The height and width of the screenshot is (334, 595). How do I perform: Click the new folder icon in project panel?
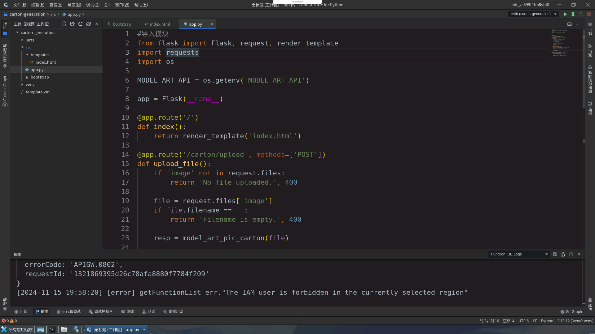(x=73, y=24)
